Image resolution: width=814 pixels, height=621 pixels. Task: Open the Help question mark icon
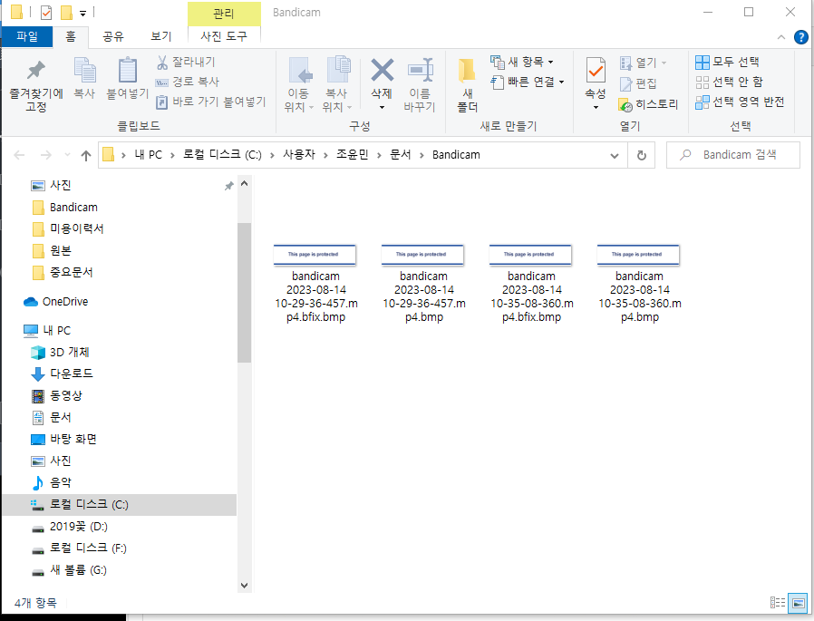(x=801, y=37)
